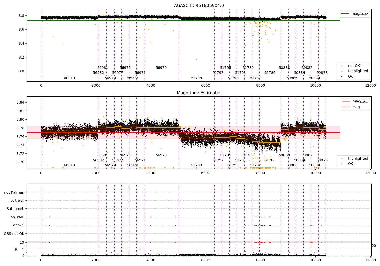Image resolution: width=380 pixels, height=266 pixels.
Task: Click the 'dr > 5' axis label
Action: 19,225
